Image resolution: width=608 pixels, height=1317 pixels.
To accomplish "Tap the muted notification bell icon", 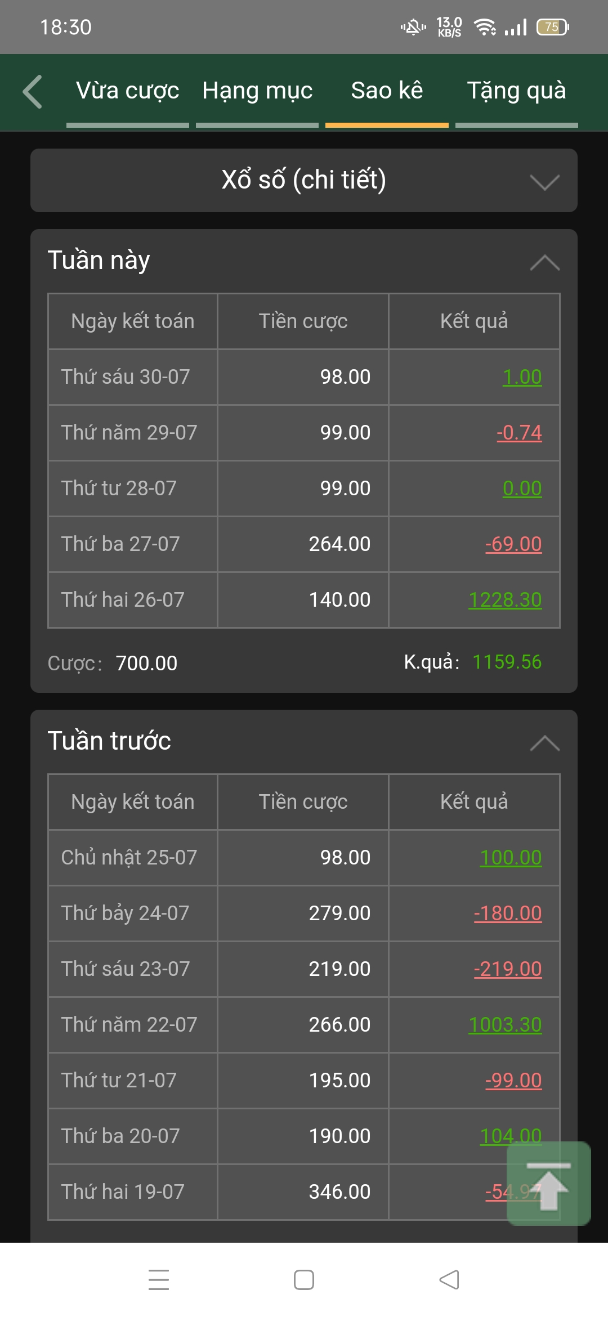I will click(413, 27).
